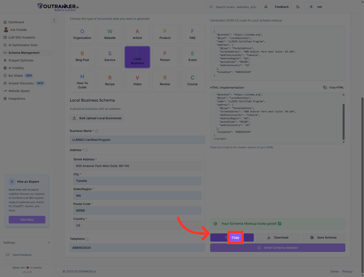Collapse the sidebar with chevron button
Screen dimensions: 364x277
(54, 20)
